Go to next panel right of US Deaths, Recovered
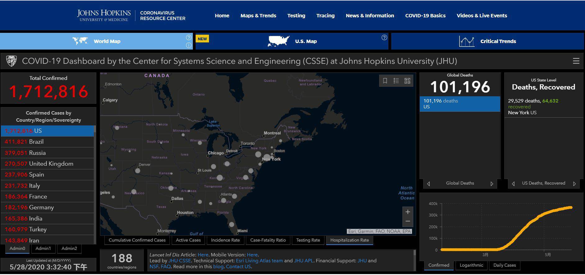The image size is (585, 275). click(x=574, y=184)
